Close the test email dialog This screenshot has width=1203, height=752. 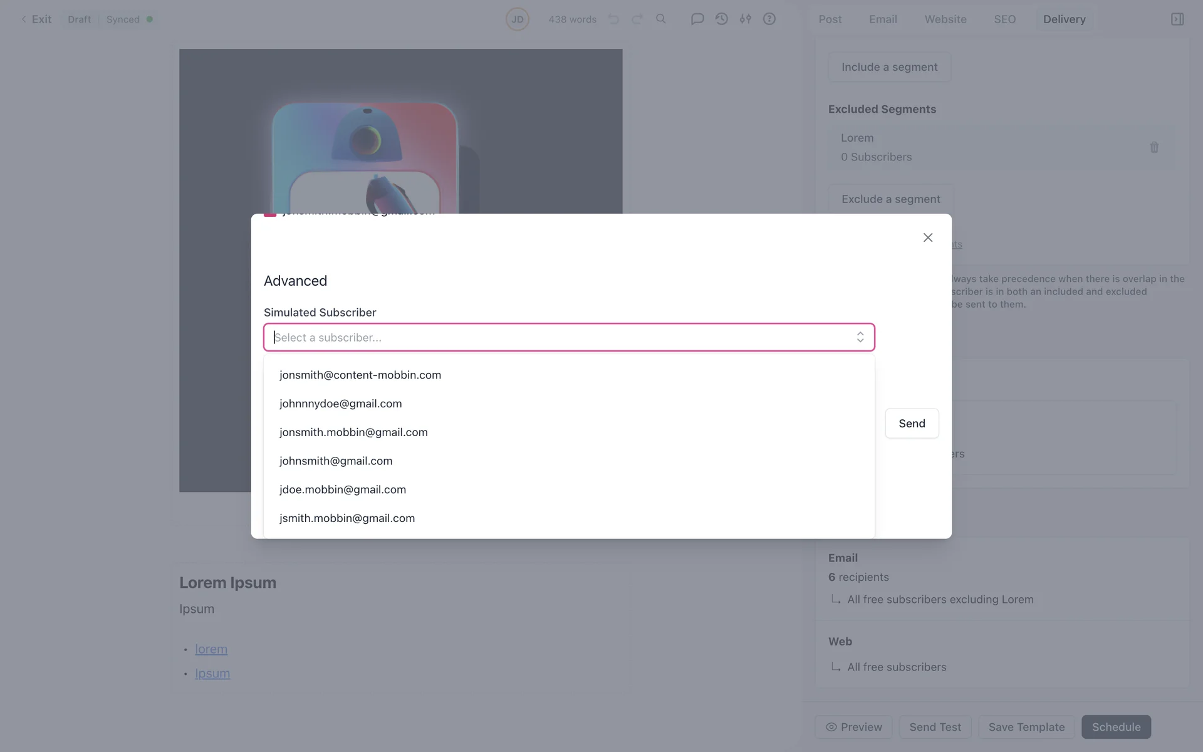coord(928,238)
